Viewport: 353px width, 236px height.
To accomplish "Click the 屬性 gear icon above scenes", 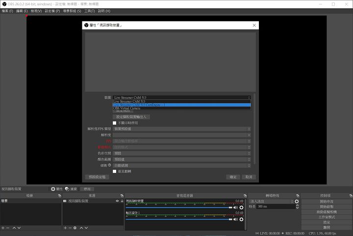I will pos(53,189).
